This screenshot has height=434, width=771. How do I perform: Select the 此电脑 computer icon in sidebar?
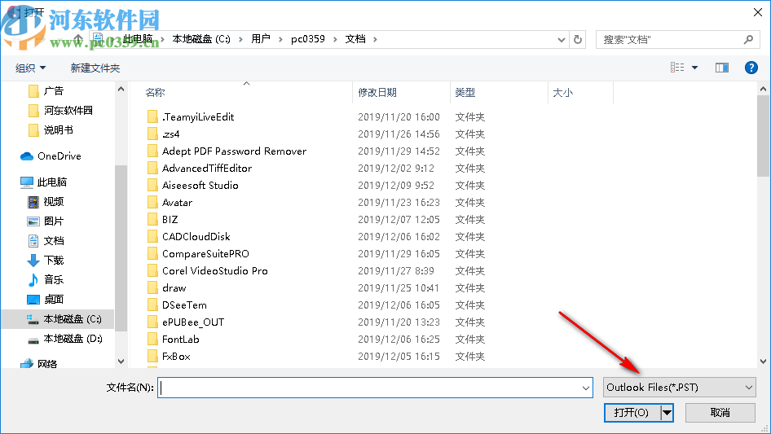(x=27, y=182)
